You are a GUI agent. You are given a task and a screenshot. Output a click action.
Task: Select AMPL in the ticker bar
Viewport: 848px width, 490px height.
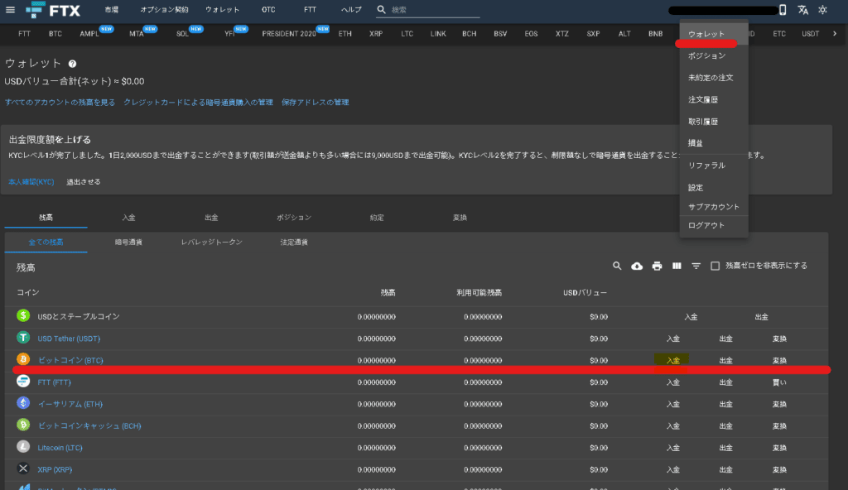[x=89, y=34]
